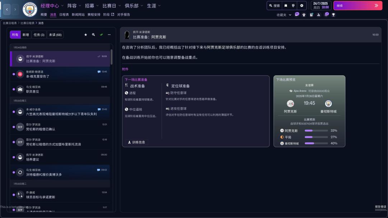Select the 任务 (3) inbox filter tab
This screenshot has width=388, height=218.
click(39, 35)
